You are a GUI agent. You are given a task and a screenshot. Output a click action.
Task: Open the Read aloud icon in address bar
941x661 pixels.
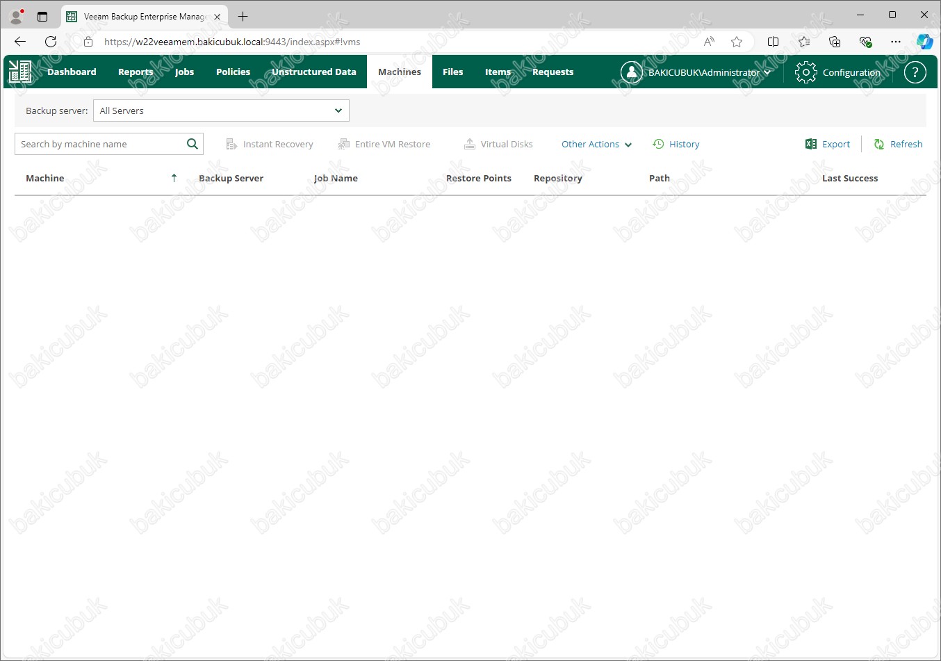(709, 42)
